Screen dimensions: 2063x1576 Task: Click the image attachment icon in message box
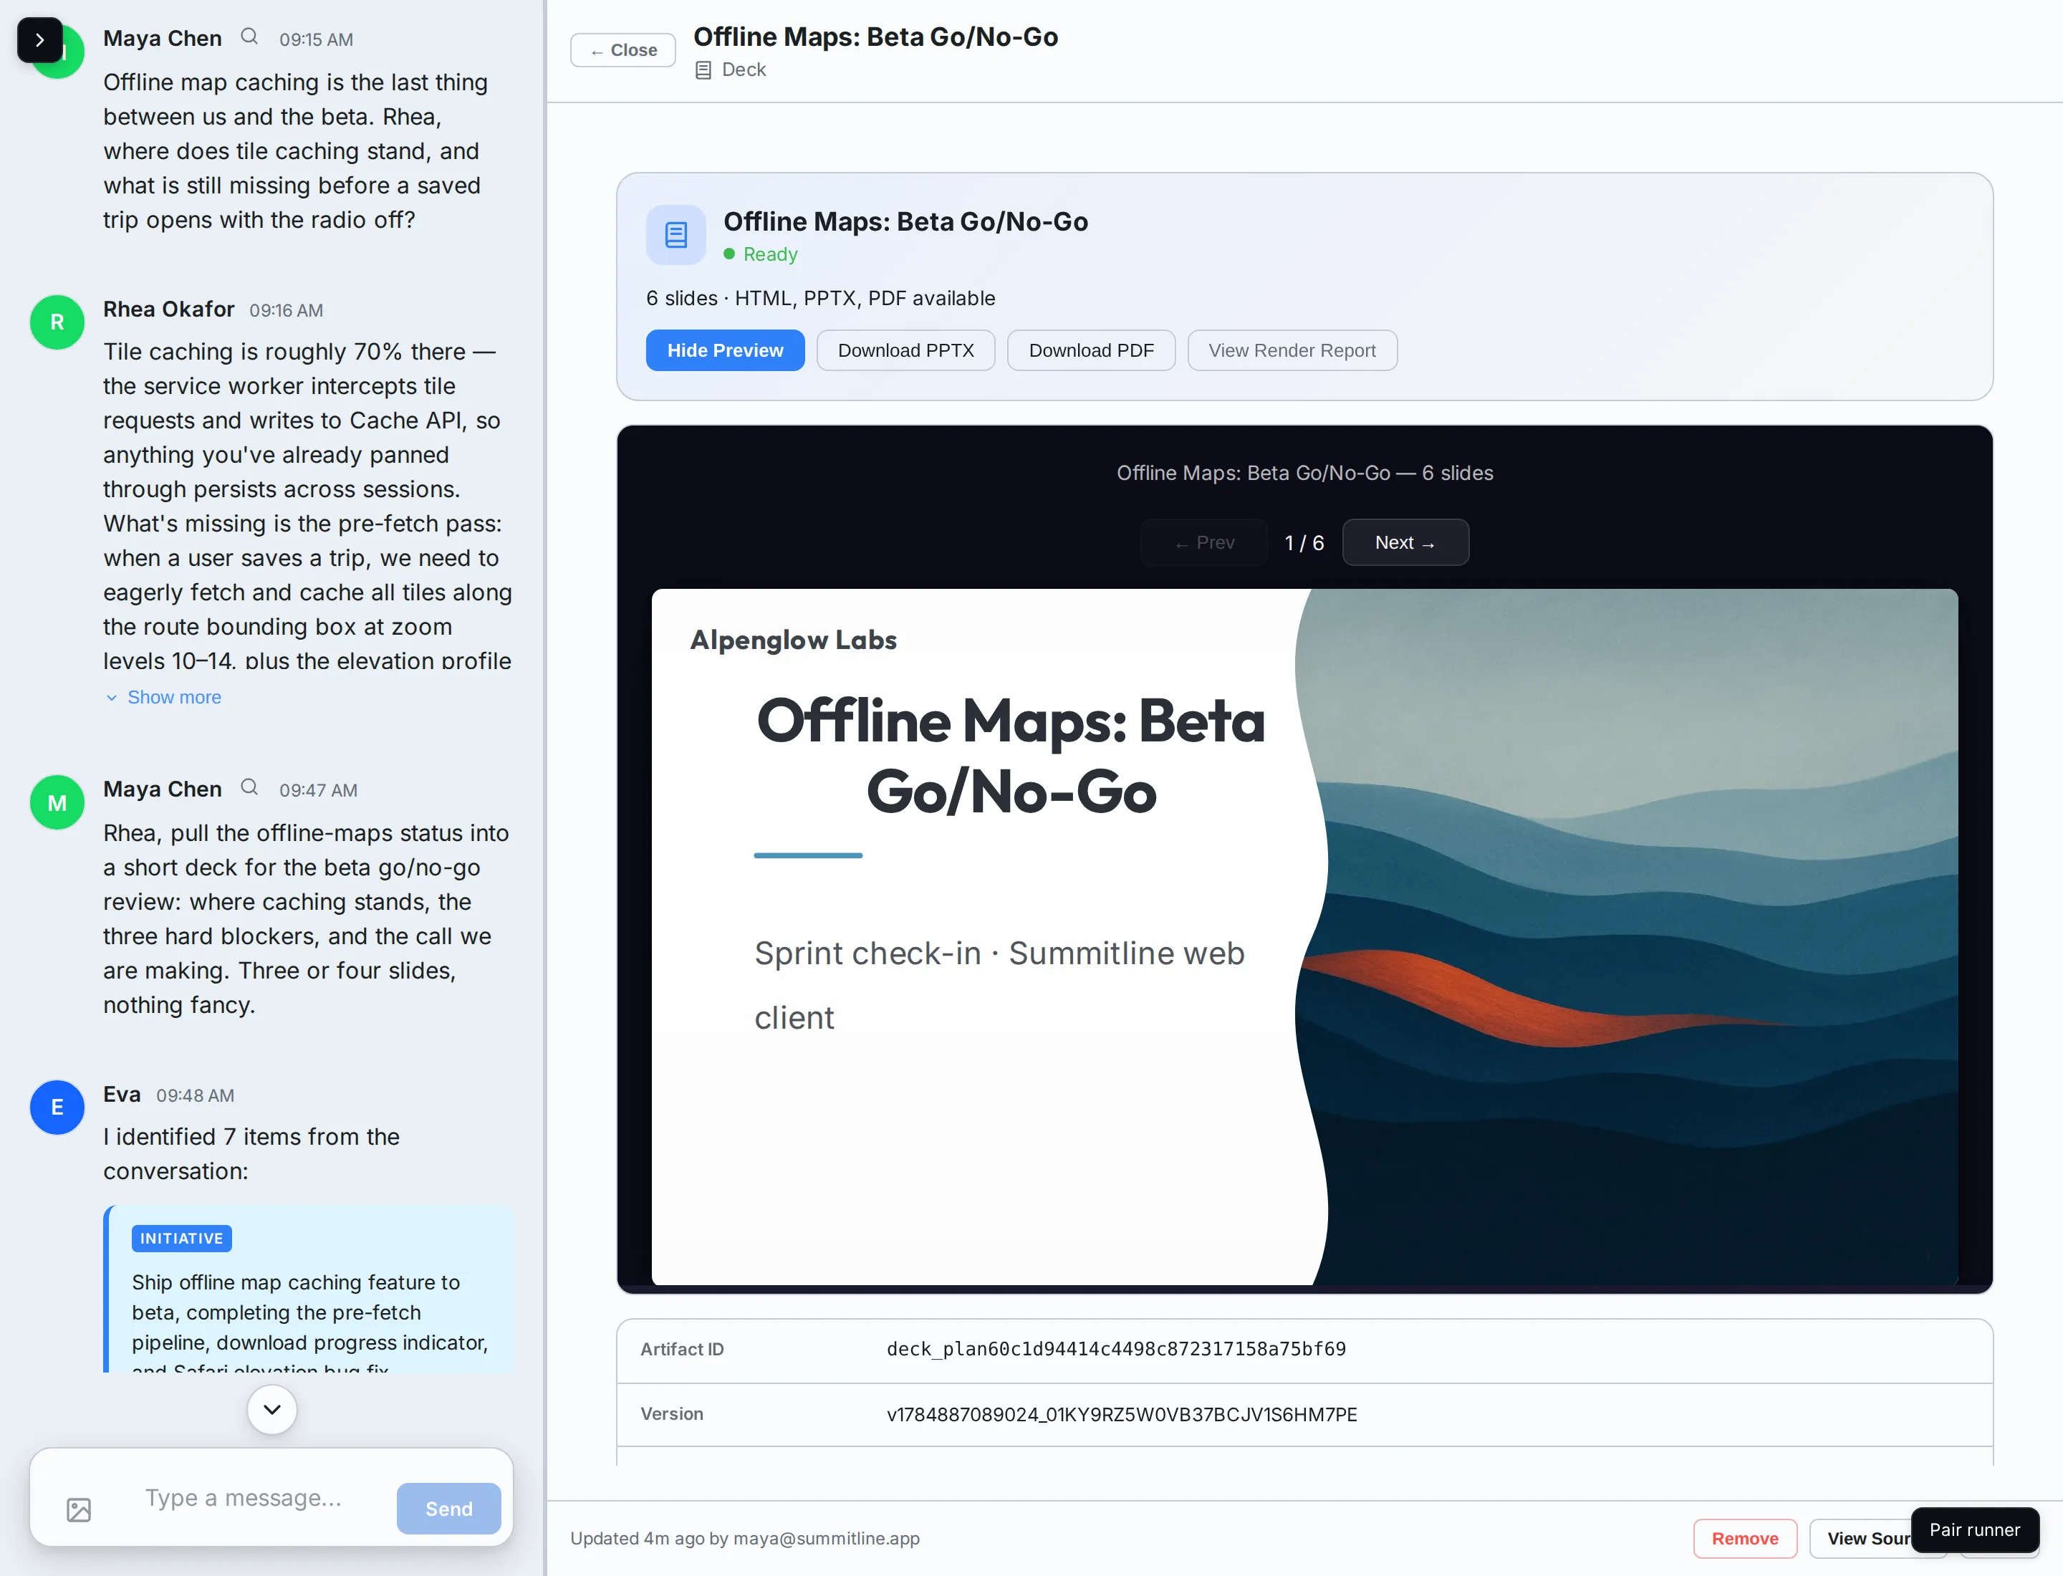click(79, 1509)
